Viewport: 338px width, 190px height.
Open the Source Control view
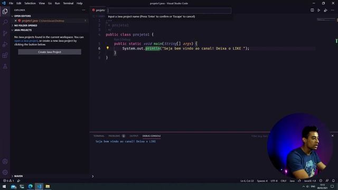pos(5,33)
